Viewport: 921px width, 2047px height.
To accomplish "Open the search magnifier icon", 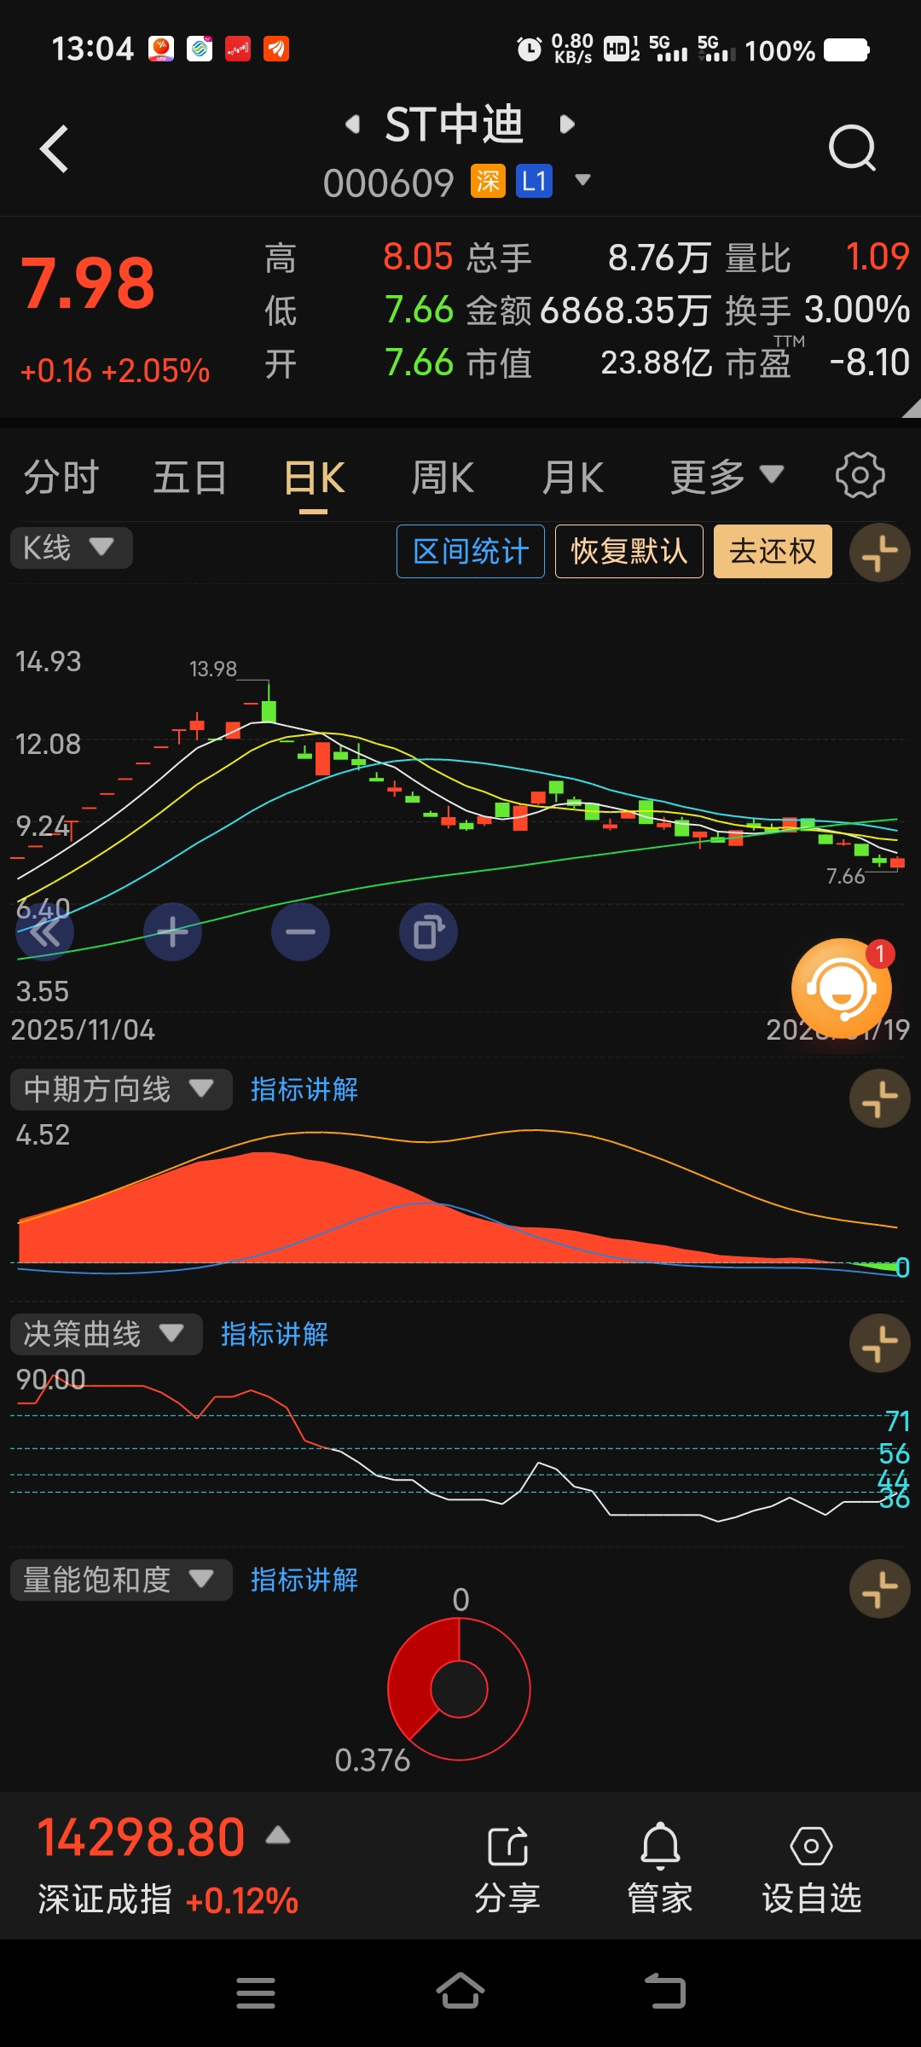I will [852, 148].
